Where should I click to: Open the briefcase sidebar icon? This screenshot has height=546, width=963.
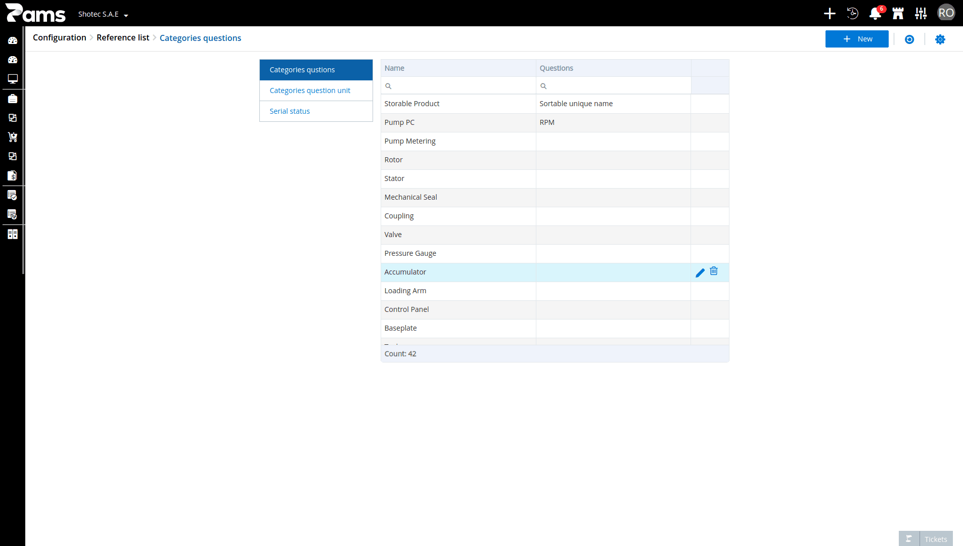click(x=13, y=99)
